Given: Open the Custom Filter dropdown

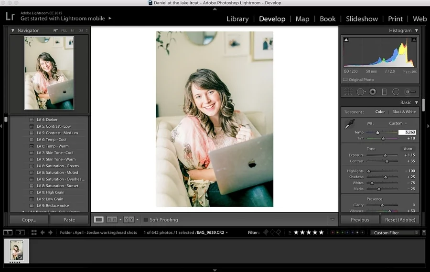Looking at the screenshot, I should point(394,232).
